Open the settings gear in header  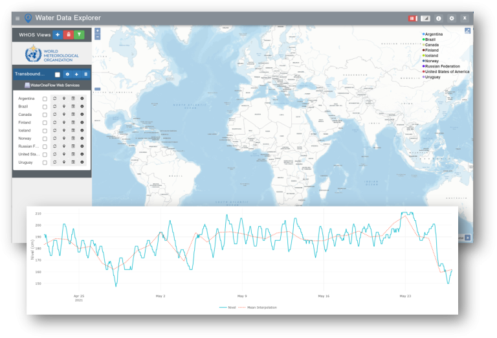(452, 19)
